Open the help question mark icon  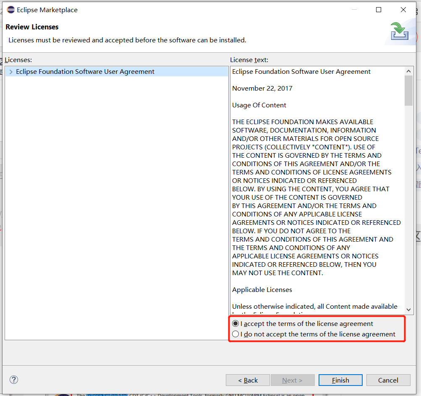click(14, 380)
